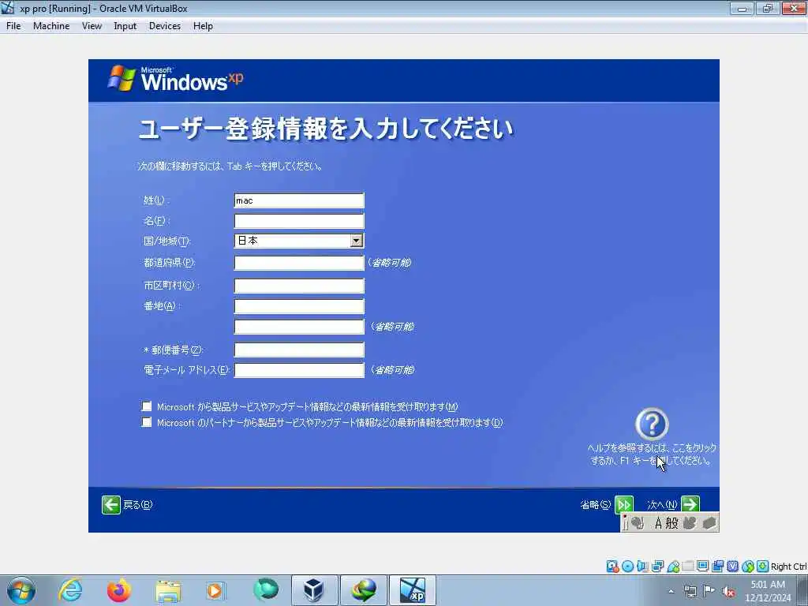Open Internet Download Manager taskbar icon

click(363, 590)
